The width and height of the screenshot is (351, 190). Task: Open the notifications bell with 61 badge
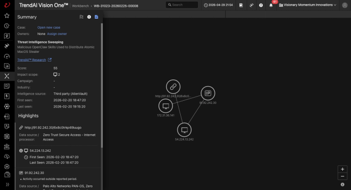pos(271,5)
